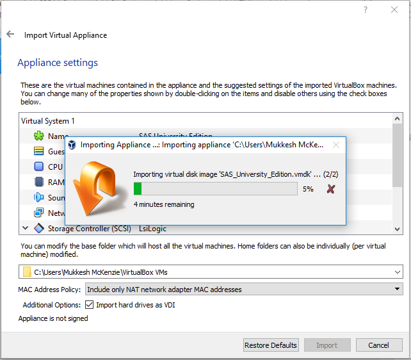Click the CPU row label
The image size is (411, 360).
point(55,167)
